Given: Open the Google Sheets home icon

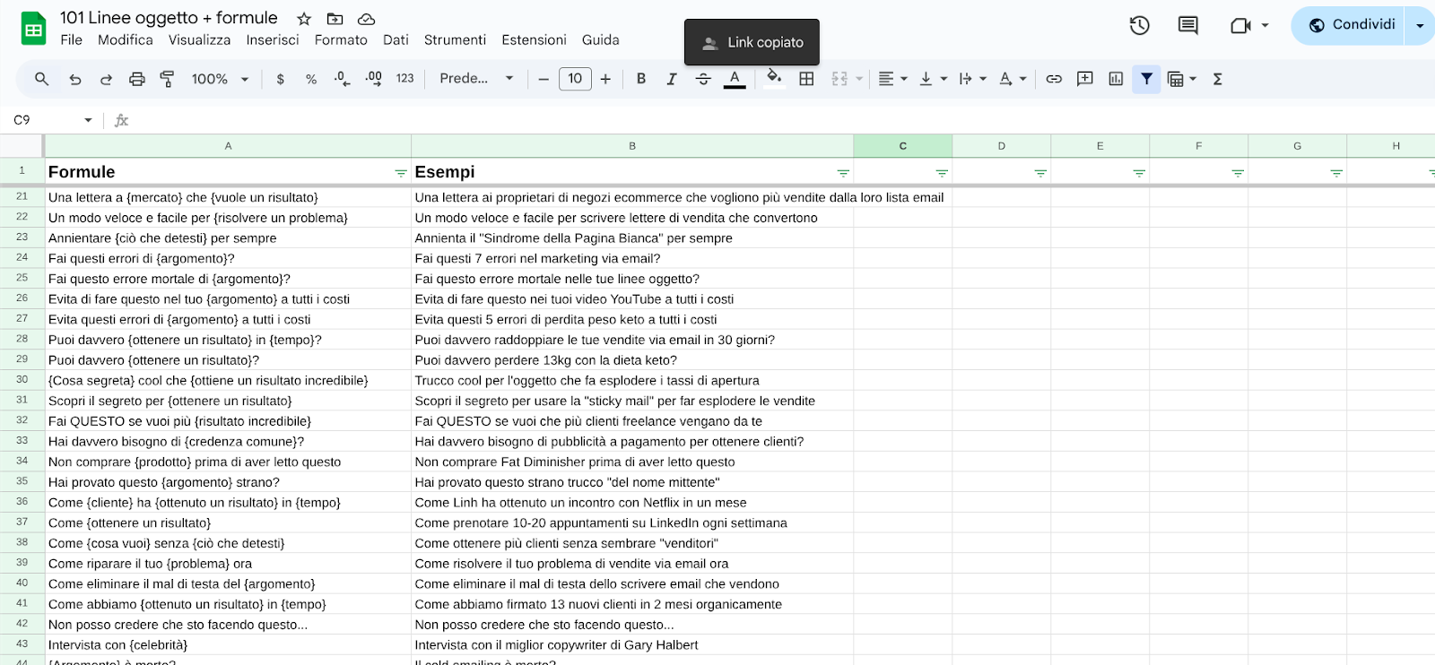Looking at the screenshot, I should [33, 29].
